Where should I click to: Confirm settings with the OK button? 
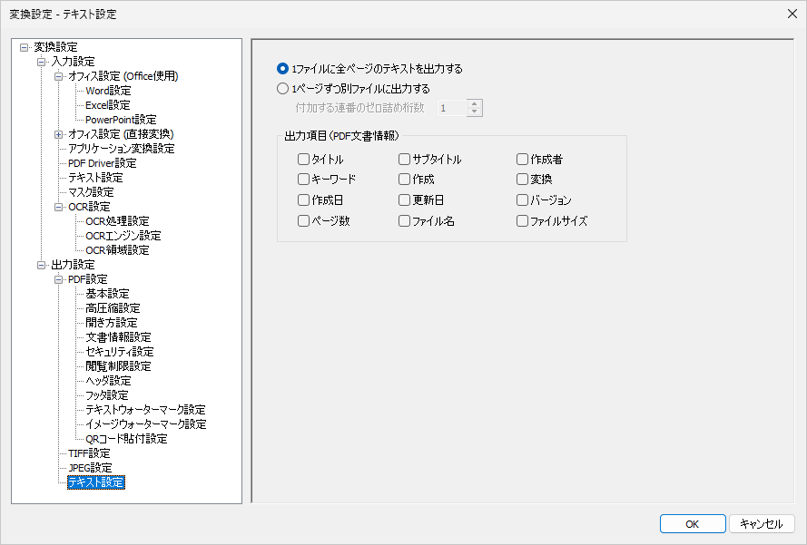click(692, 523)
